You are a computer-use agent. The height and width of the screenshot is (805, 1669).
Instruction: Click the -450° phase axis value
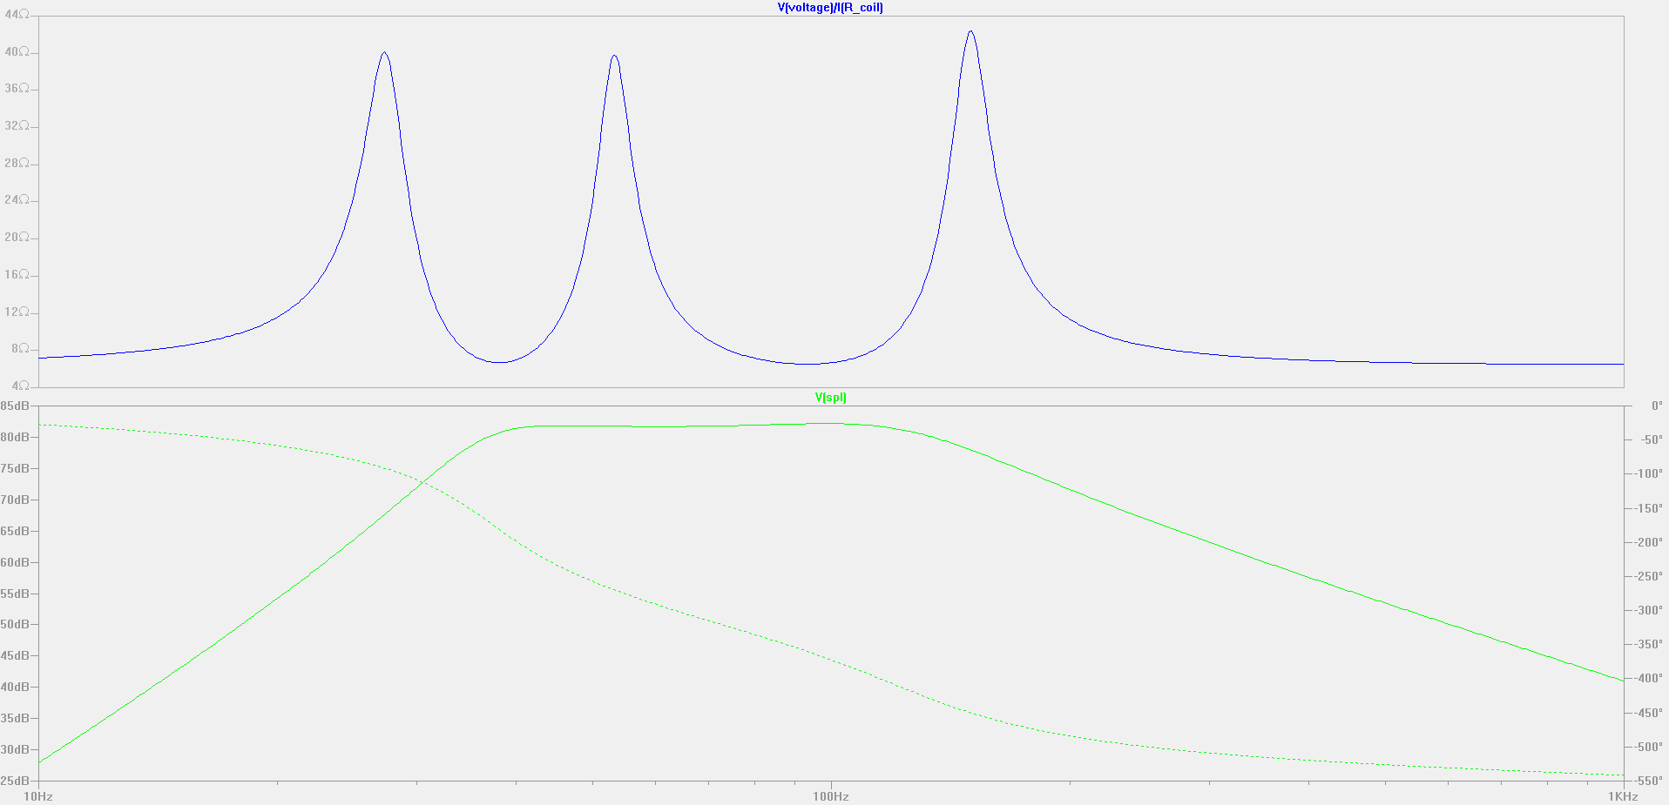pos(1649,713)
